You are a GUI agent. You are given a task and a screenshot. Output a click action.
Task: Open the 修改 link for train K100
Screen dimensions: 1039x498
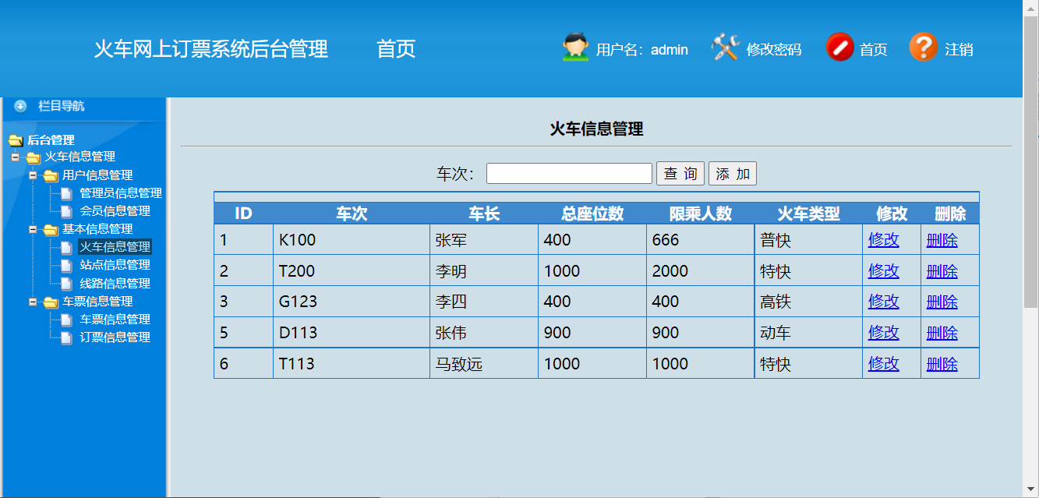point(883,239)
